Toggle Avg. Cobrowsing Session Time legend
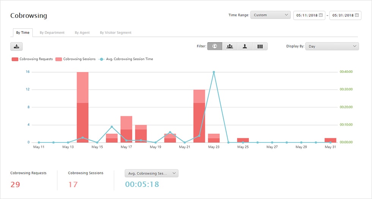 click(x=126, y=59)
